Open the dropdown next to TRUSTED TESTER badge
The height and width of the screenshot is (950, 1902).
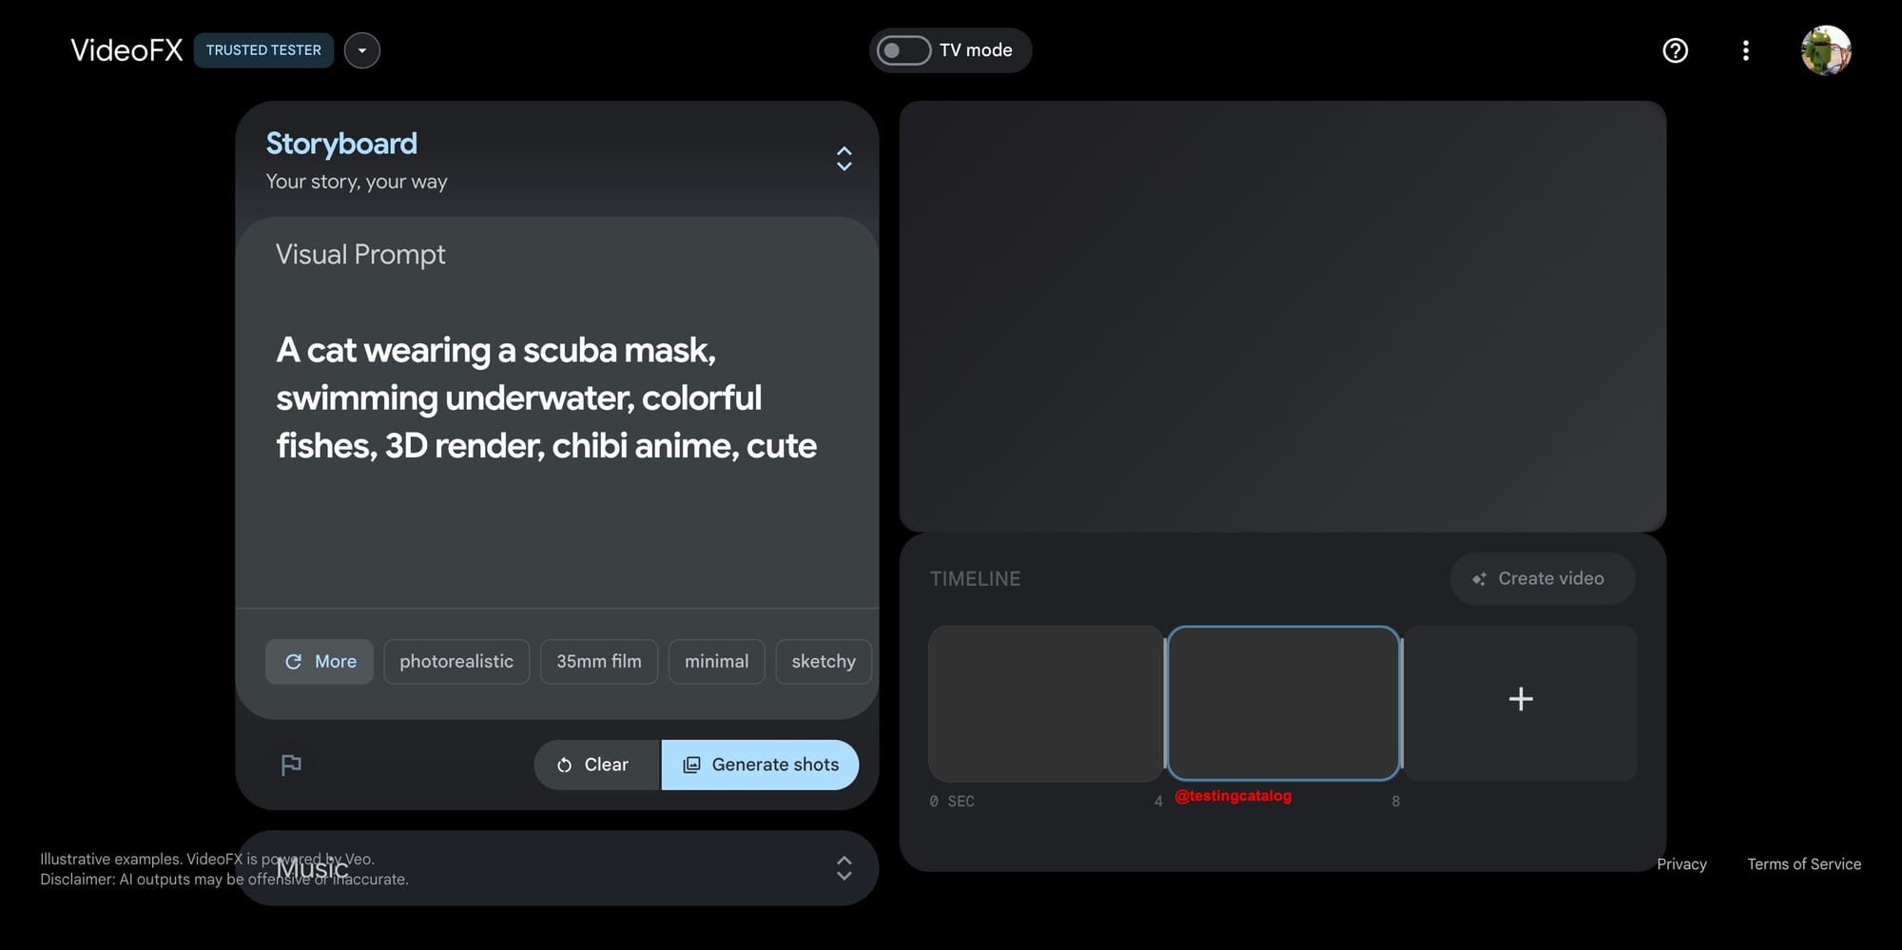(362, 50)
